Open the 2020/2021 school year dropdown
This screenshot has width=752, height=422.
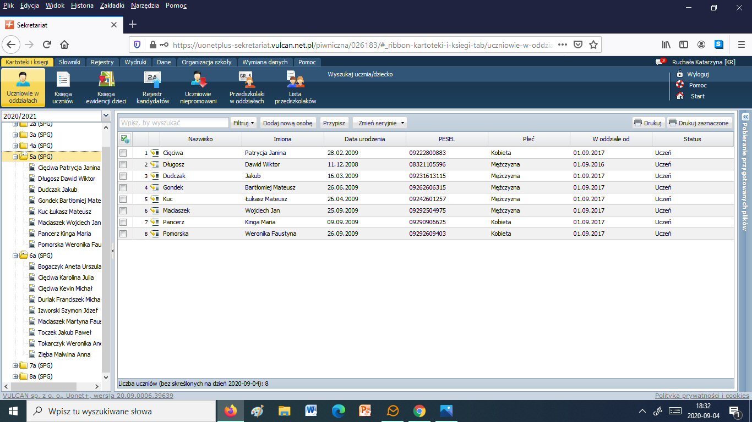[106, 116]
